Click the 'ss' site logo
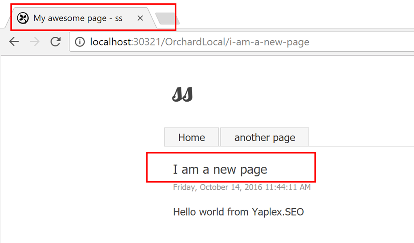 [182, 95]
